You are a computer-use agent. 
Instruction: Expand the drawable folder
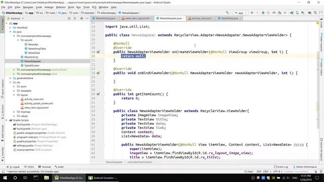tap(14, 91)
